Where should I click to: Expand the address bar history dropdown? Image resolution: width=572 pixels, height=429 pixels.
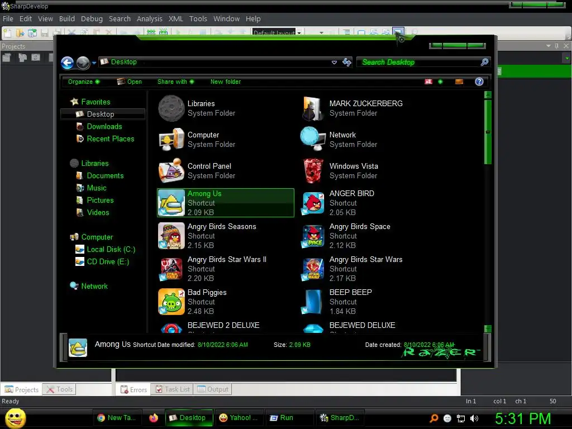click(x=334, y=63)
